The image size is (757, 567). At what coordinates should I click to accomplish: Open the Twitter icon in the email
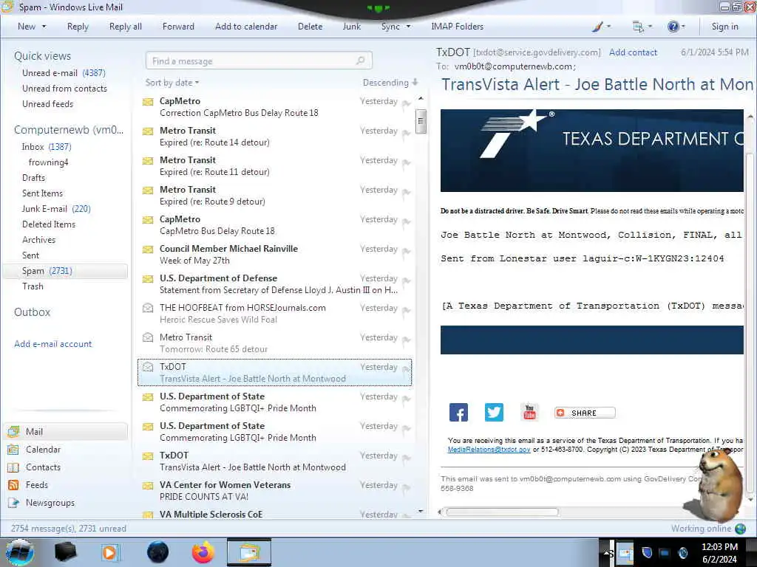494,413
